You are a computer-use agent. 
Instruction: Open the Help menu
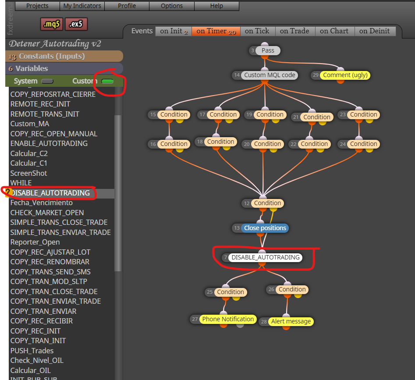pos(216,6)
